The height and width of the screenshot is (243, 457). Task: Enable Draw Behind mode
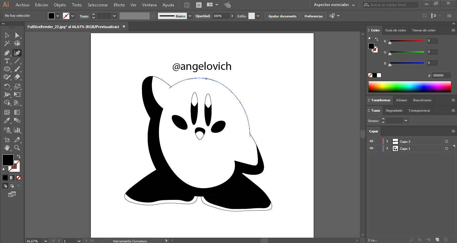[x=12, y=186]
